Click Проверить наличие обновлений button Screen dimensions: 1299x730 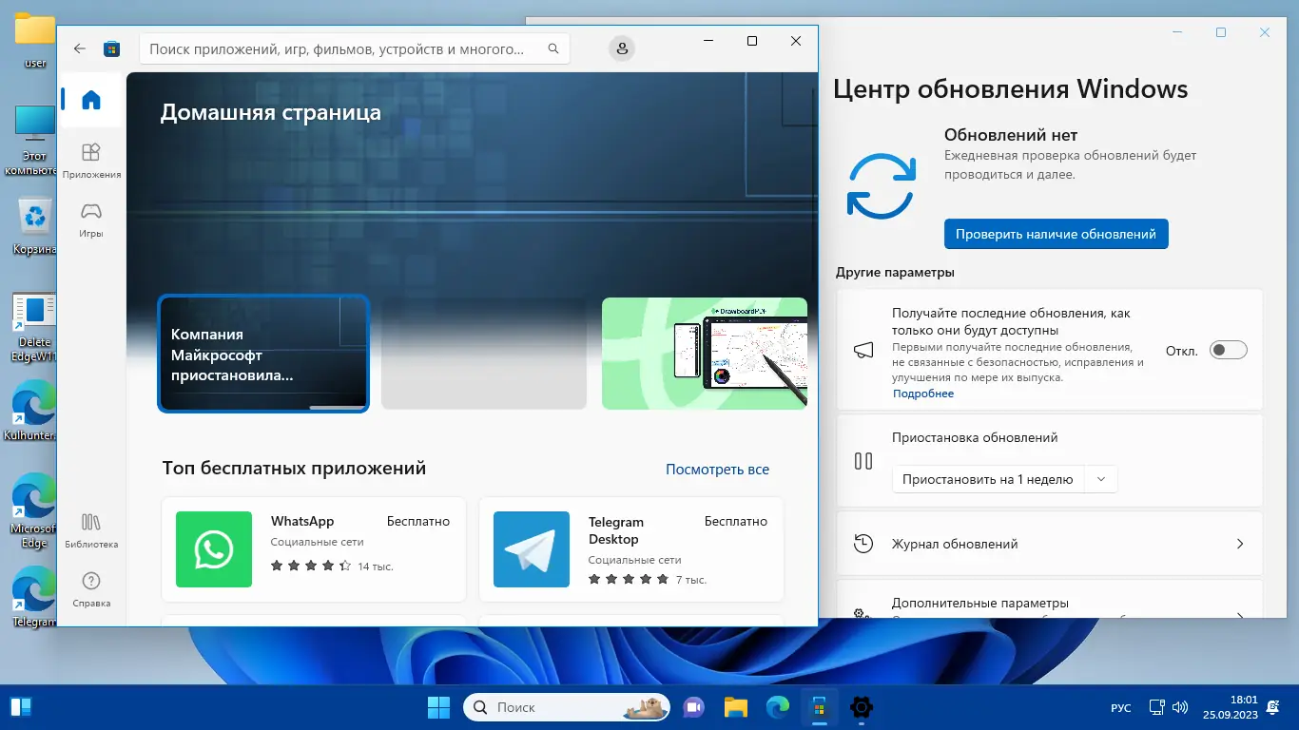coord(1056,233)
